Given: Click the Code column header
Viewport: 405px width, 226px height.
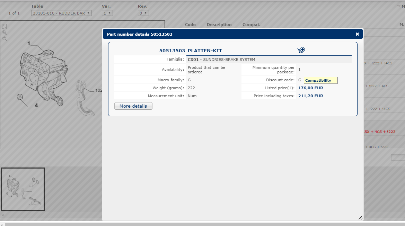Looking at the screenshot, I should tap(190, 25).
